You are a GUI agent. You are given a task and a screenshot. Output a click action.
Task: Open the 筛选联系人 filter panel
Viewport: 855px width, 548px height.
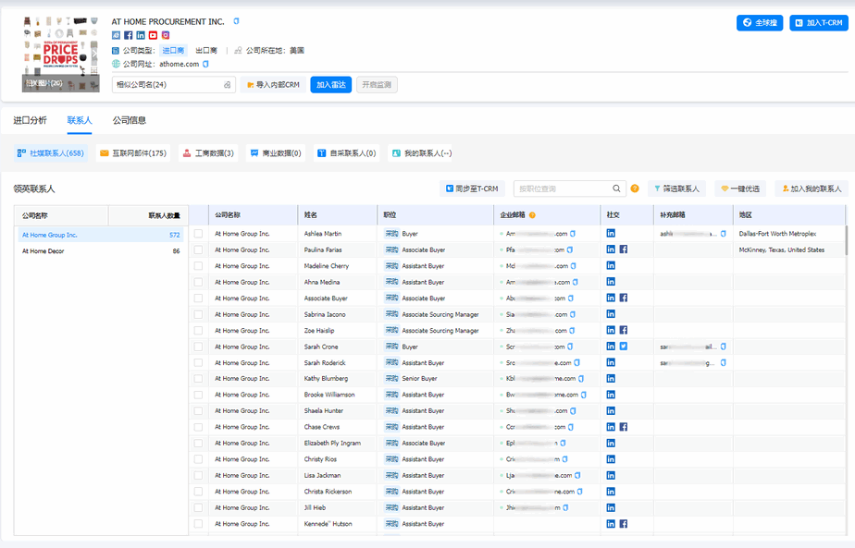676,189
